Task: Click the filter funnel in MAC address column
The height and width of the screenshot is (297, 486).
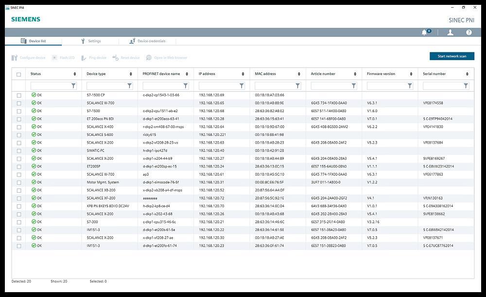Action: click(297, 86)
